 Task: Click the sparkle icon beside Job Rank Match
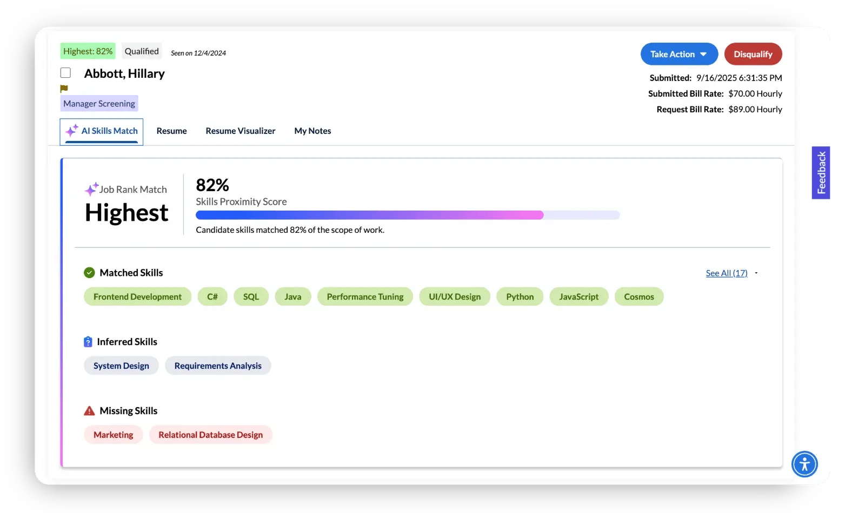(91, 189)
